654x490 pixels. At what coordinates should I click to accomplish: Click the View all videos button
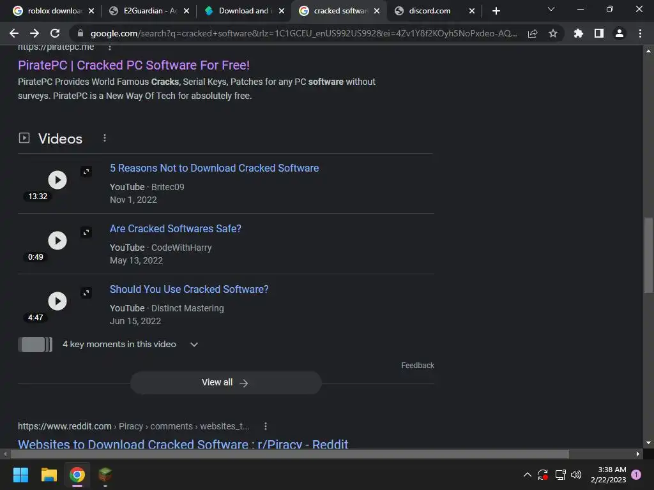225,383
